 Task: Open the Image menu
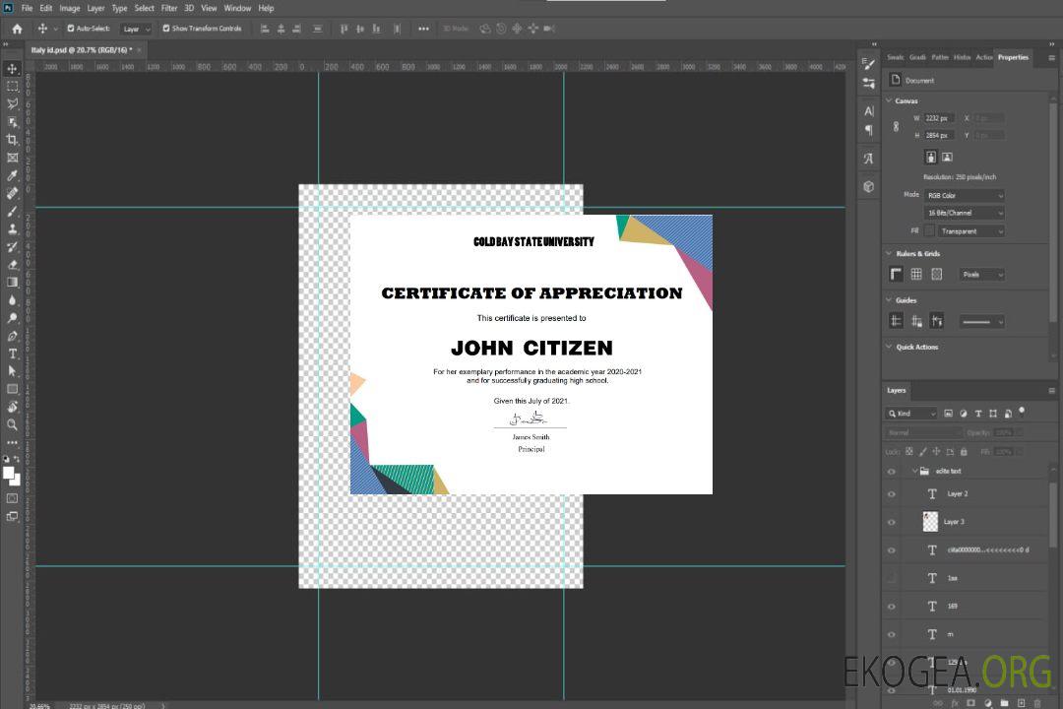(70, 8)
